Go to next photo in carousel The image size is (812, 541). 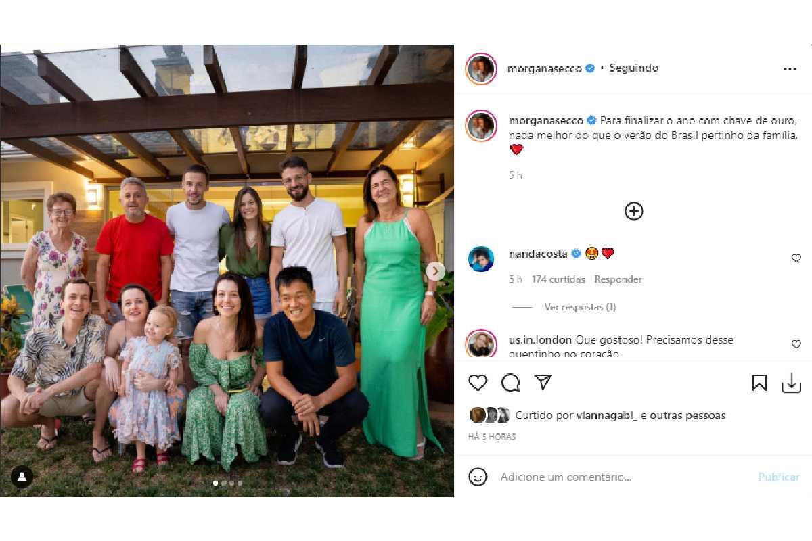tap(436, 271)
